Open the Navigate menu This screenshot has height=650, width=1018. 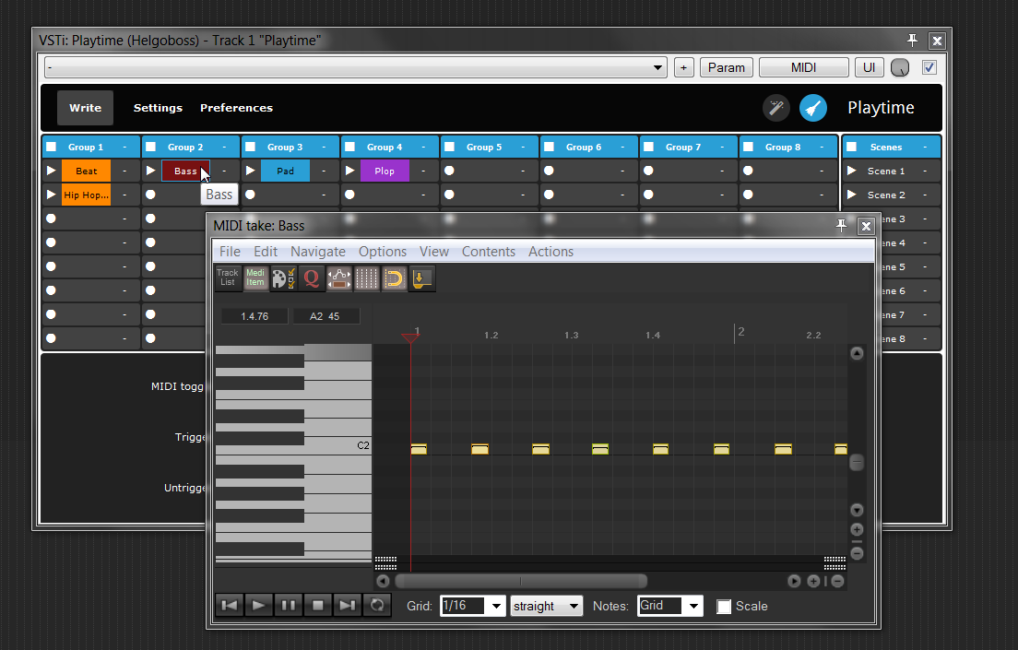317,252
